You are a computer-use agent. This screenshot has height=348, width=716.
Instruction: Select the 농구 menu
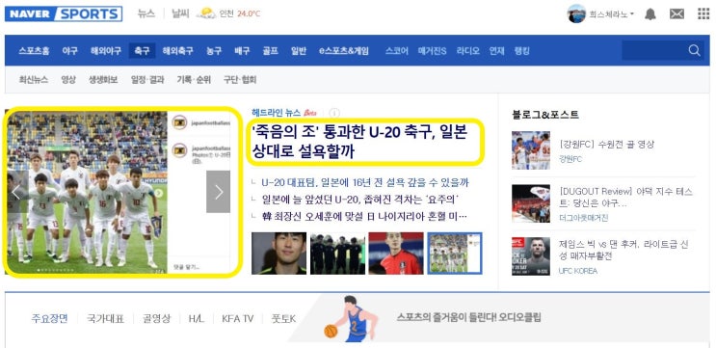pos(214,51)
